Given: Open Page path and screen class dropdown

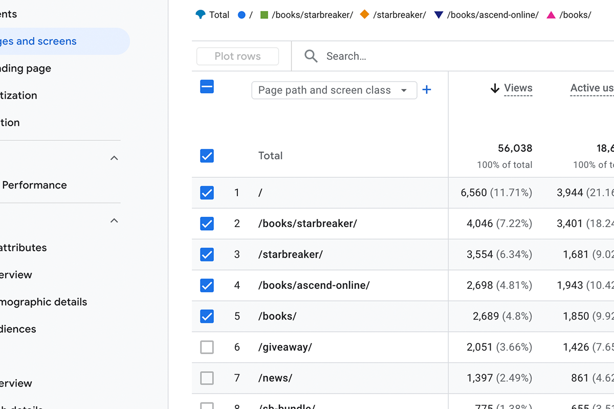Looking at the screenshot, I should click(x=334, y=90).
